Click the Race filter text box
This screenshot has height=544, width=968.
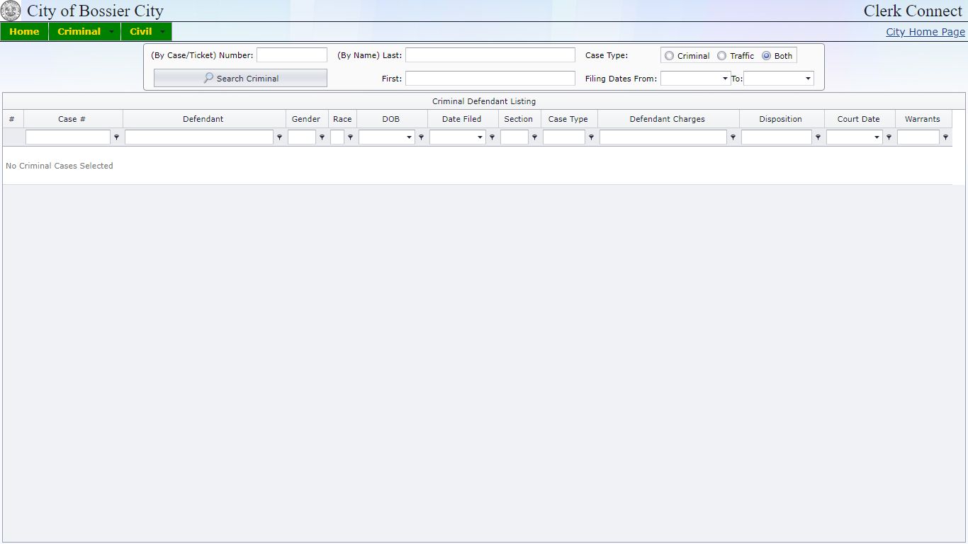pos(337,137)
